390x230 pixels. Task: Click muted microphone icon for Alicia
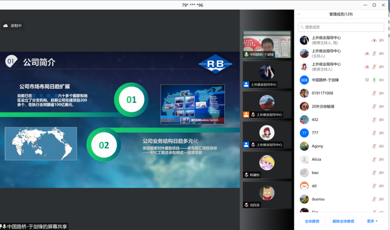pos(374,159)
